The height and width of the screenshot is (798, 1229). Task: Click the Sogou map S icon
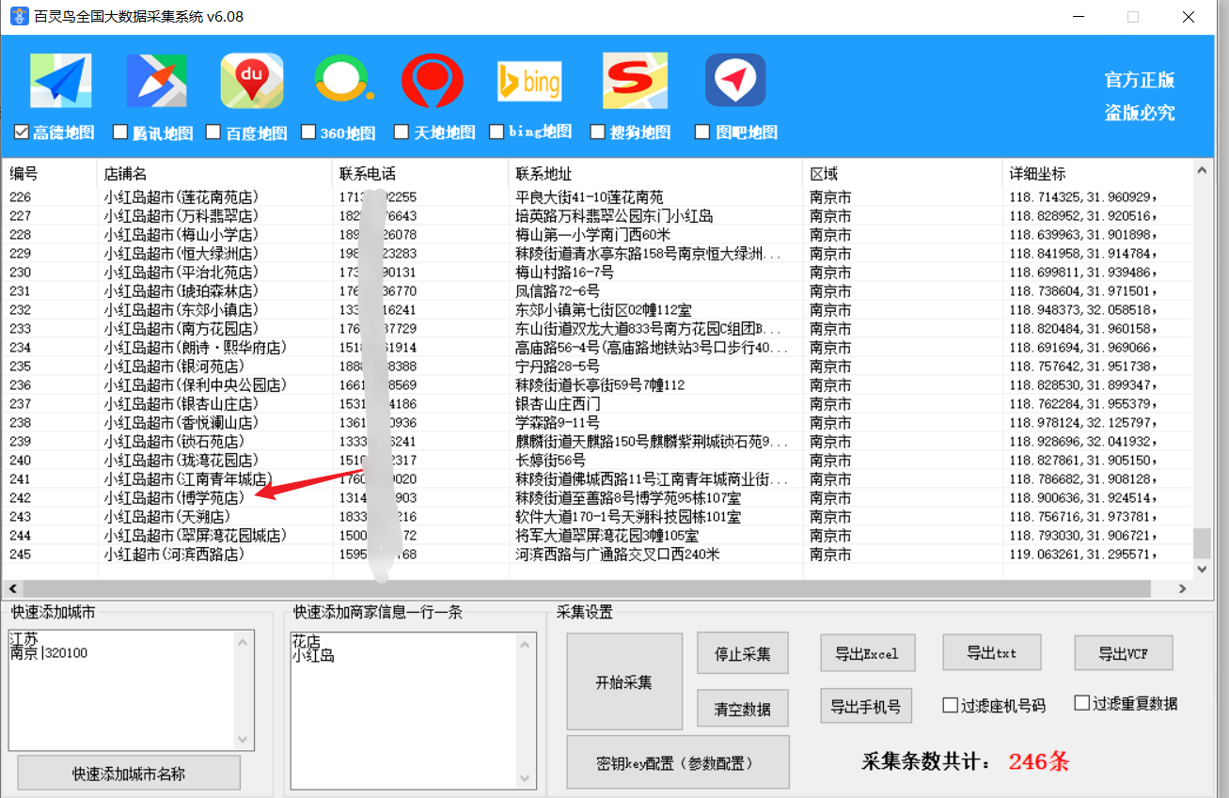(635, 81)
